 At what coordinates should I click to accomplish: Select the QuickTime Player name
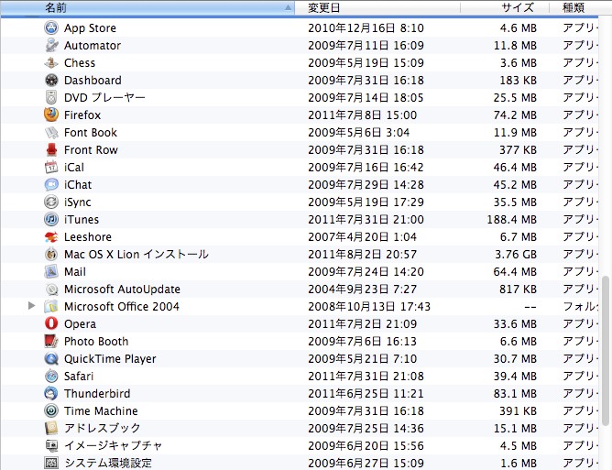tap(110, 359)
